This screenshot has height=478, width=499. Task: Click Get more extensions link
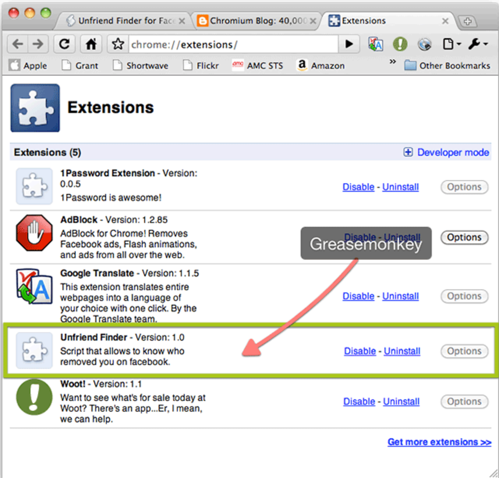click(439, 442)
